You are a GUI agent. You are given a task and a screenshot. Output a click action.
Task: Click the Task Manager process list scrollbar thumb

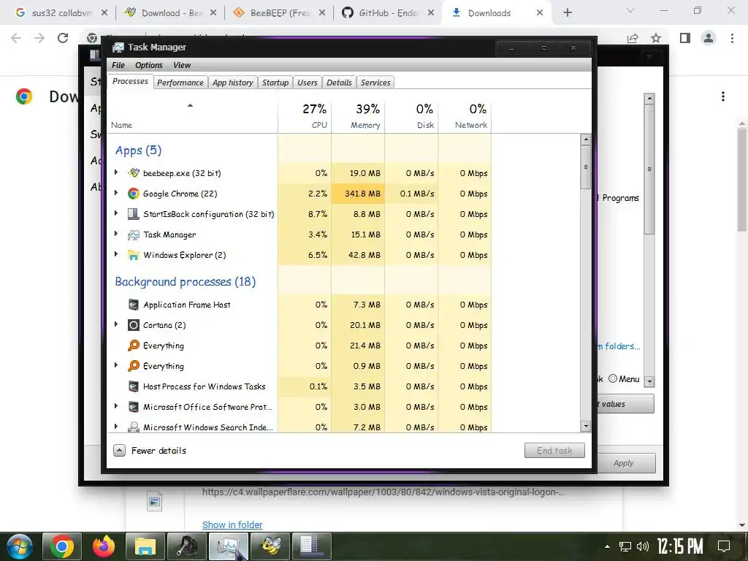[586, 167]
